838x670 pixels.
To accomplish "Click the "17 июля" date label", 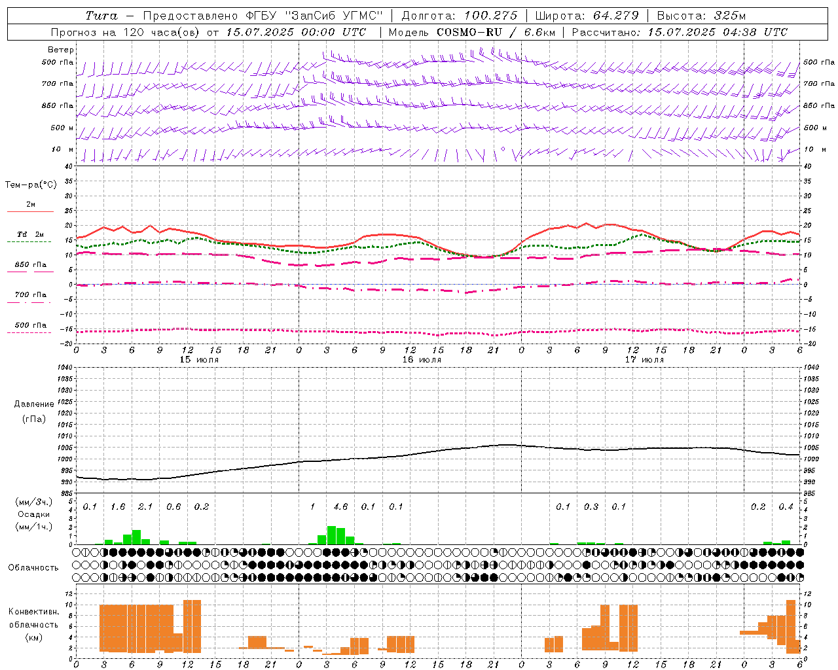I will 644,360.
